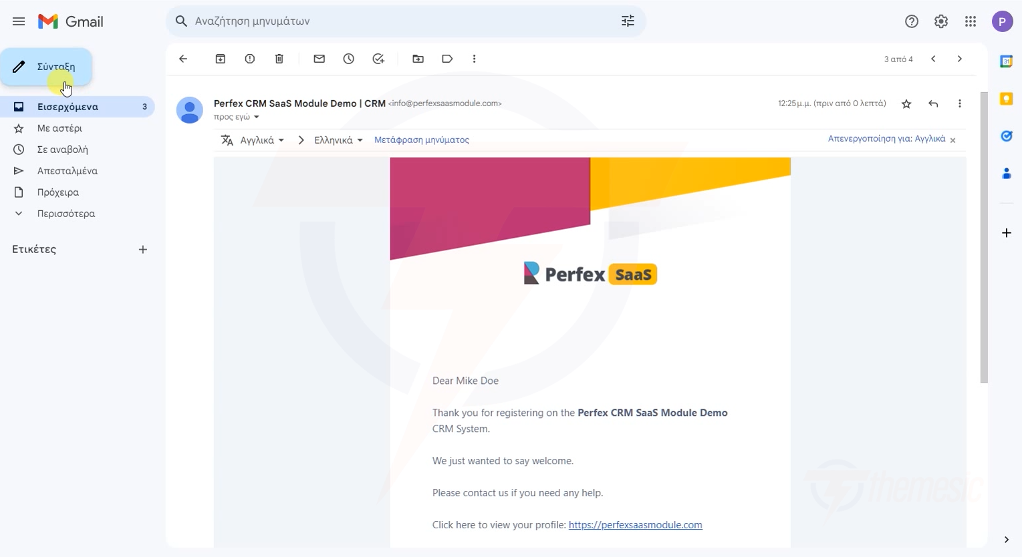Screen dimensions: 1022x557
Task: Add this email to Tasks
Action: point(378,59)
